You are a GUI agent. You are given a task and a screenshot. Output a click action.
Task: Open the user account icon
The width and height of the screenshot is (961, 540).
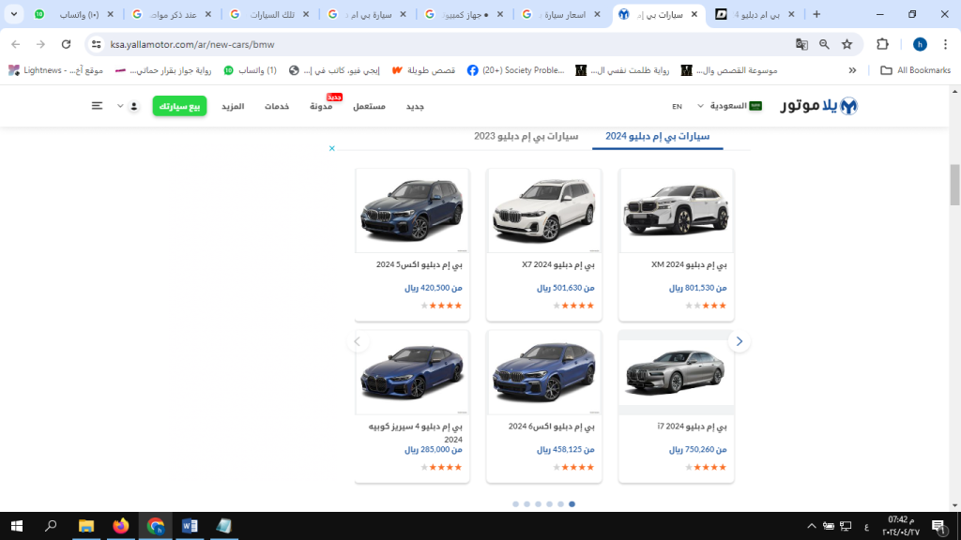133,106
